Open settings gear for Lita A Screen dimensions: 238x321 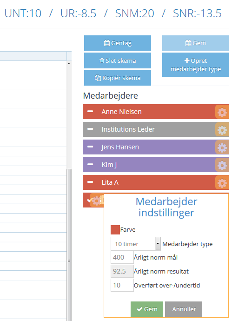tap(222, 183)
